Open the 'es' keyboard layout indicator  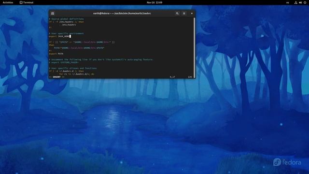click(x=288, y=2)
